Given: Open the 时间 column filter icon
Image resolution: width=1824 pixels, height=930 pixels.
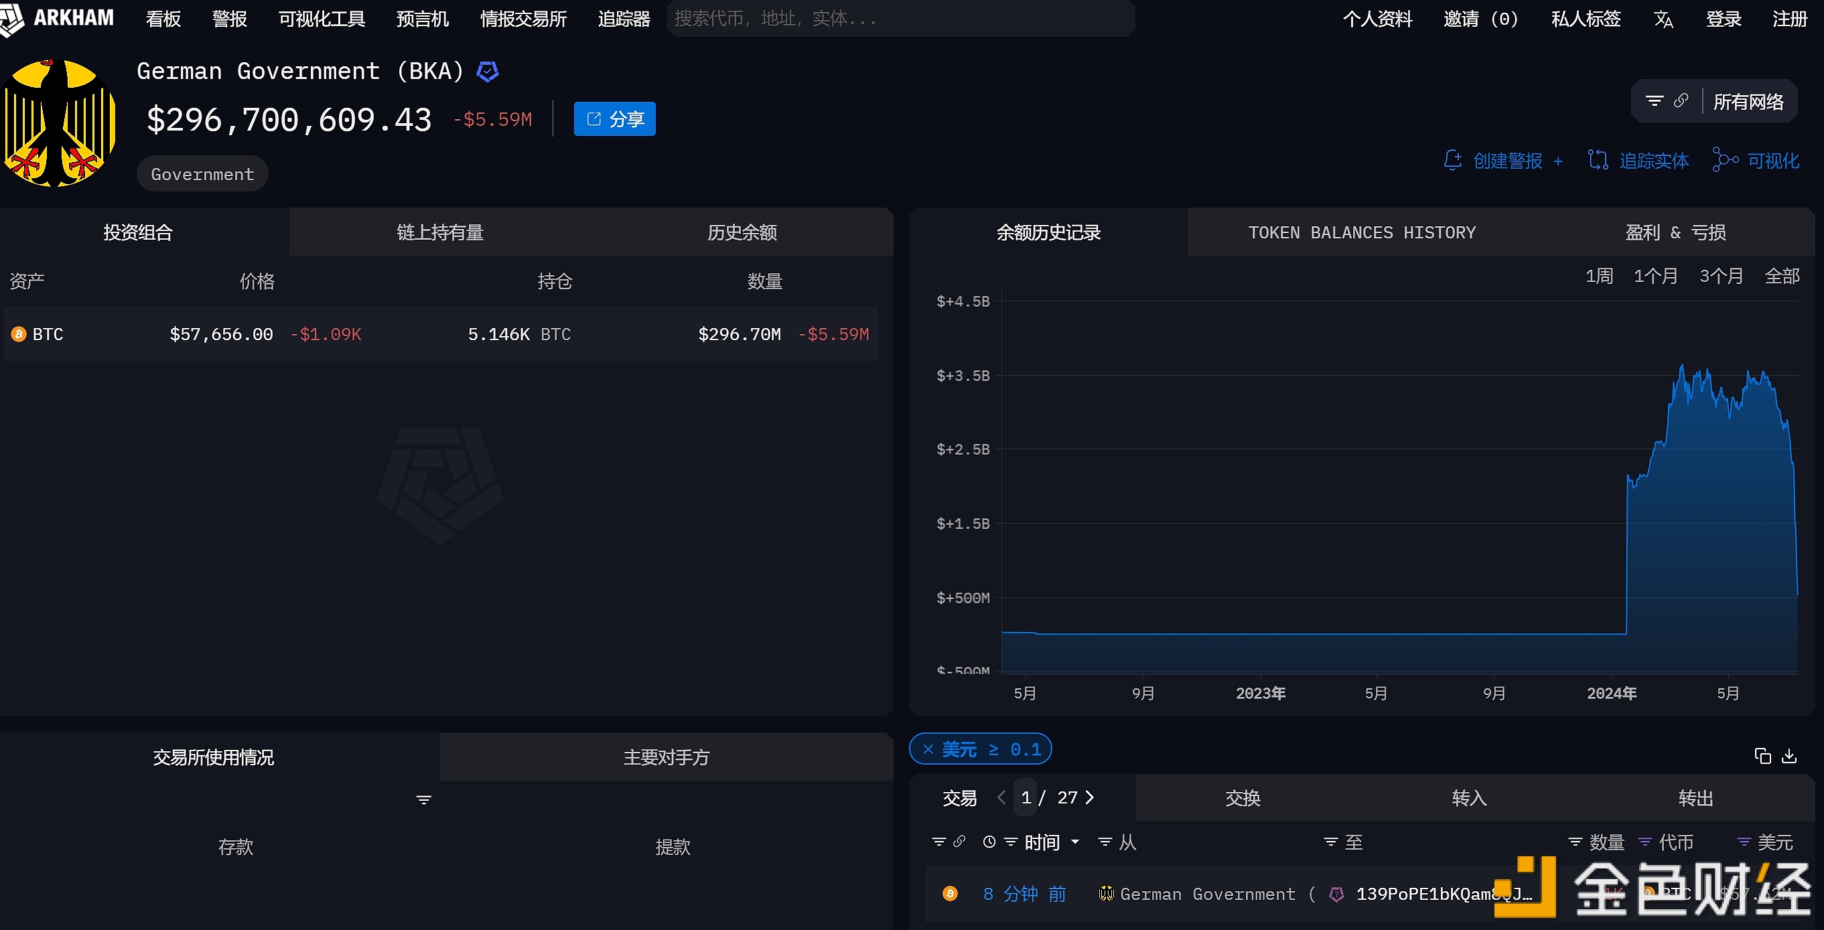Looking at the screenshot, I should (x=1010, y=842).
